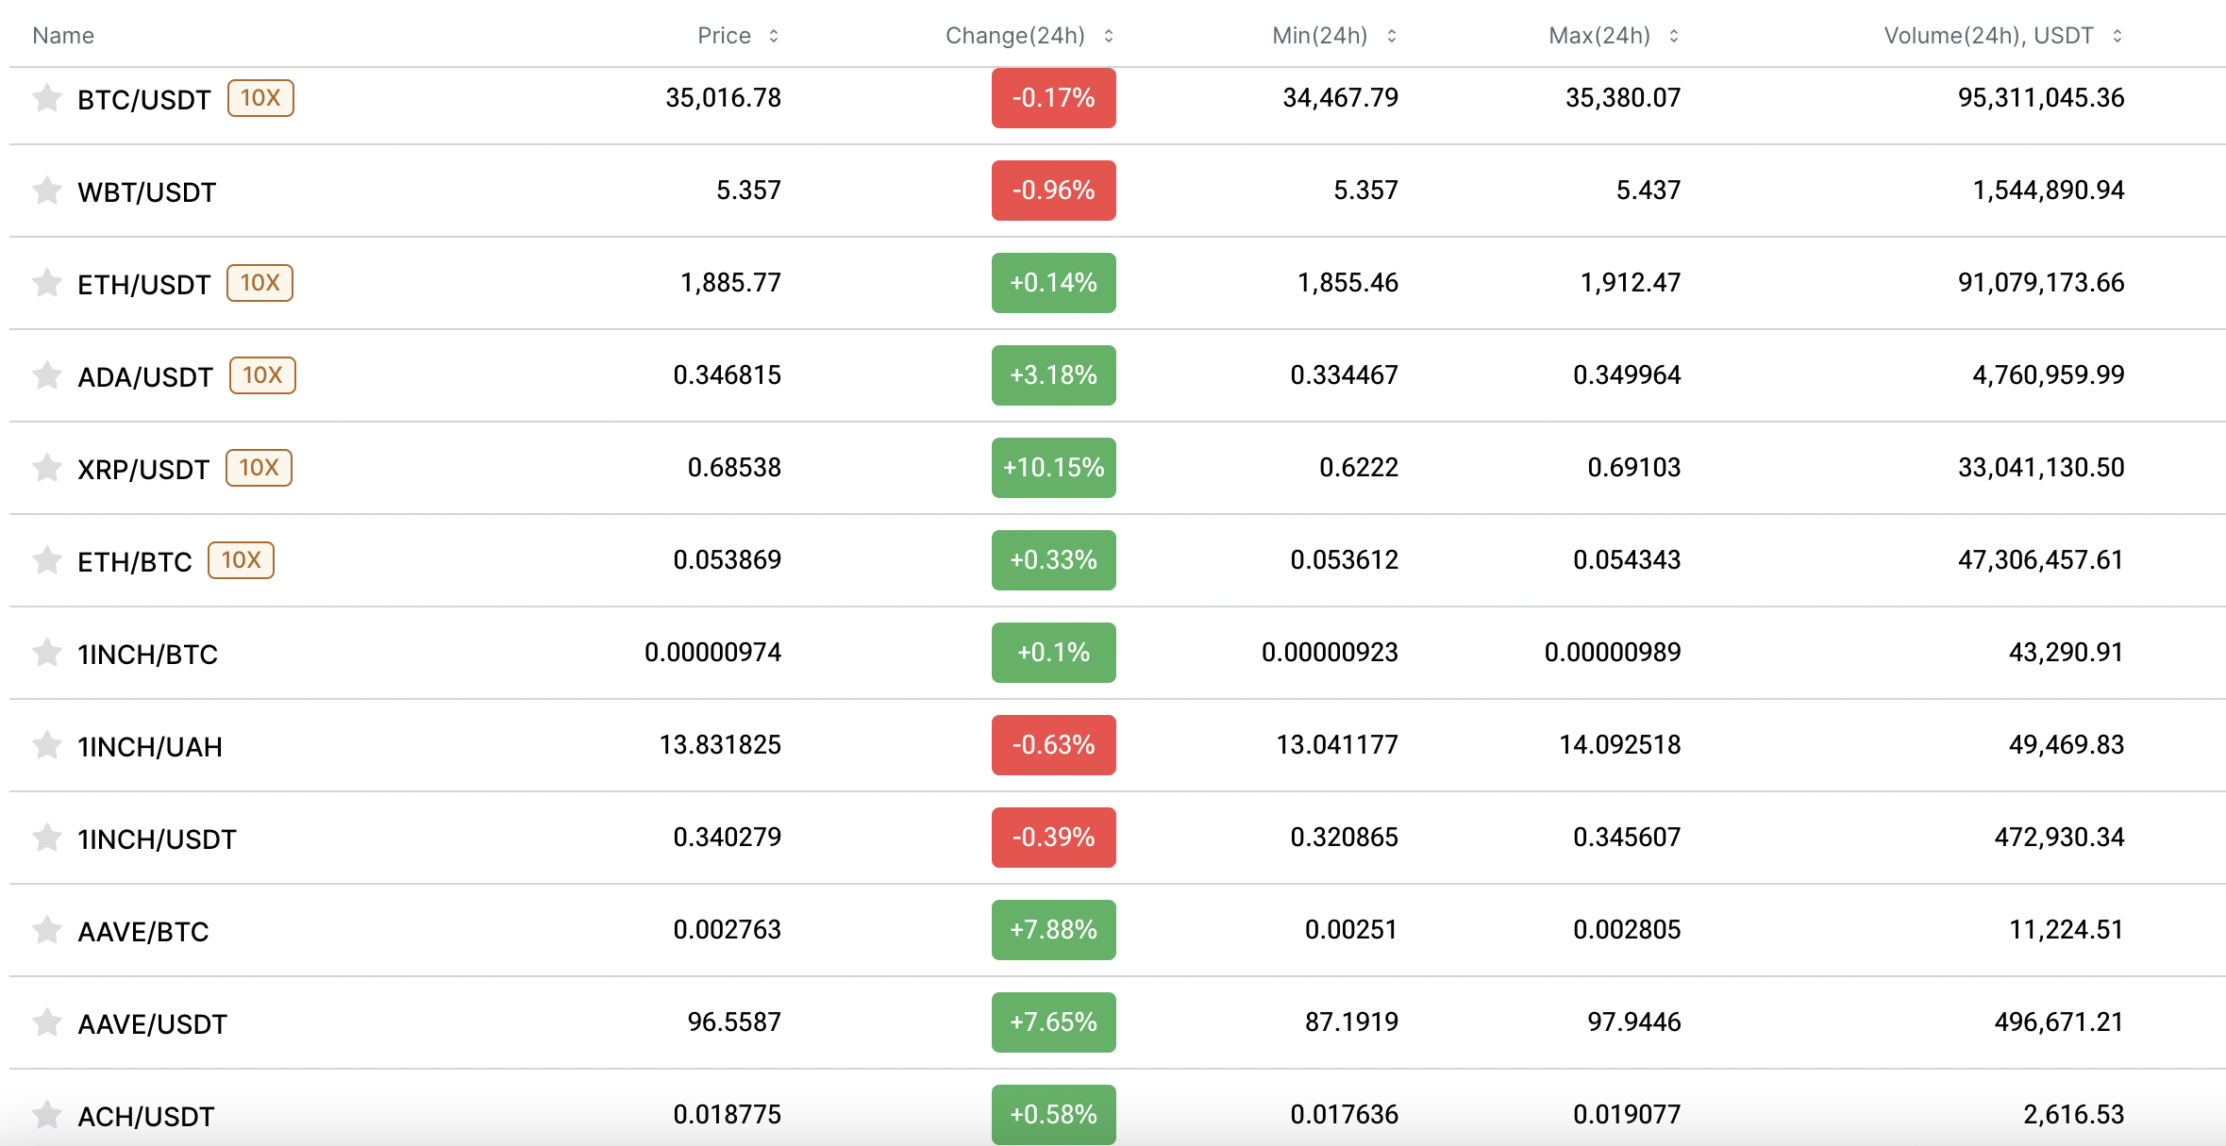Toggle favorite star for ETH/USDT
Screen dimensions: 2226x1146
(x=46, y=283)
